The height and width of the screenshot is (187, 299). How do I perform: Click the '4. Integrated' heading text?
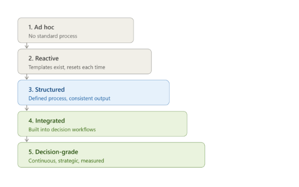(47, 120)
